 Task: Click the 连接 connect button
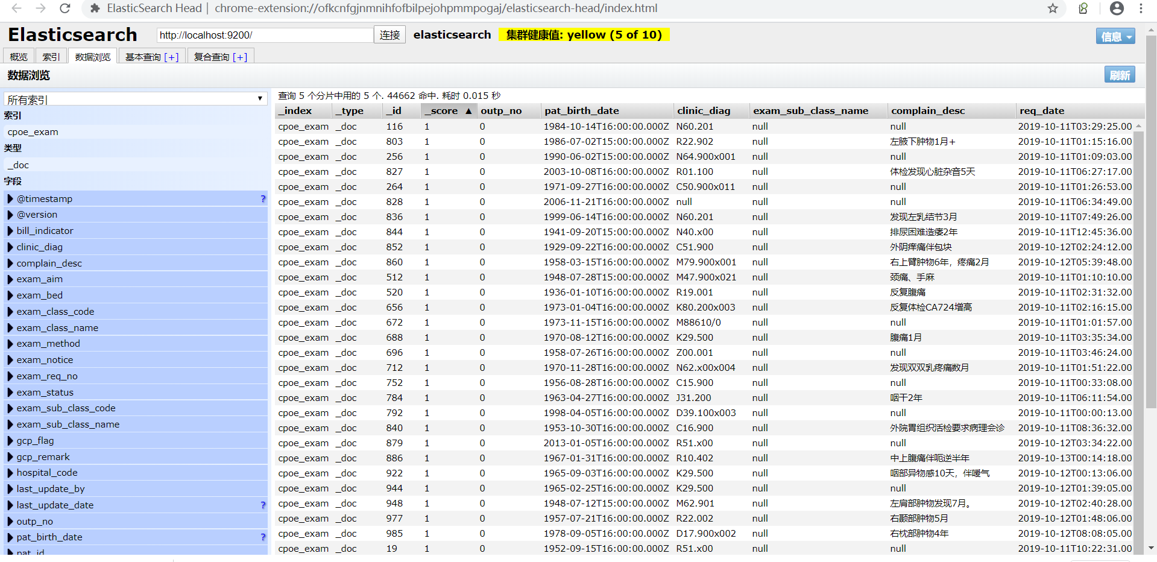[x=389, y=35]
